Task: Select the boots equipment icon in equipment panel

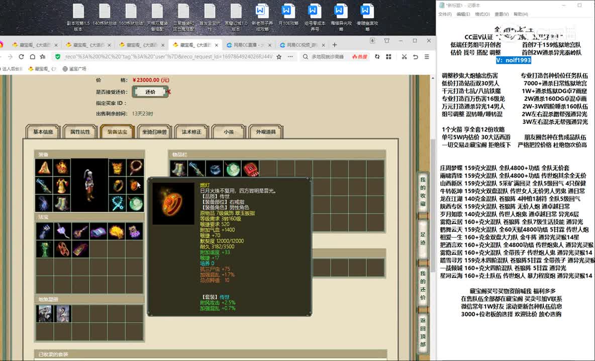Action: coord(61,203)
